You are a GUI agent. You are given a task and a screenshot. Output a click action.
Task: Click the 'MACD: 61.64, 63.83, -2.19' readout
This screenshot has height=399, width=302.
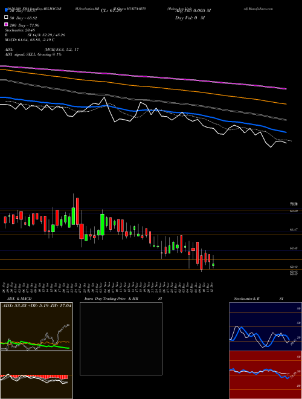(x=30, y=40)
